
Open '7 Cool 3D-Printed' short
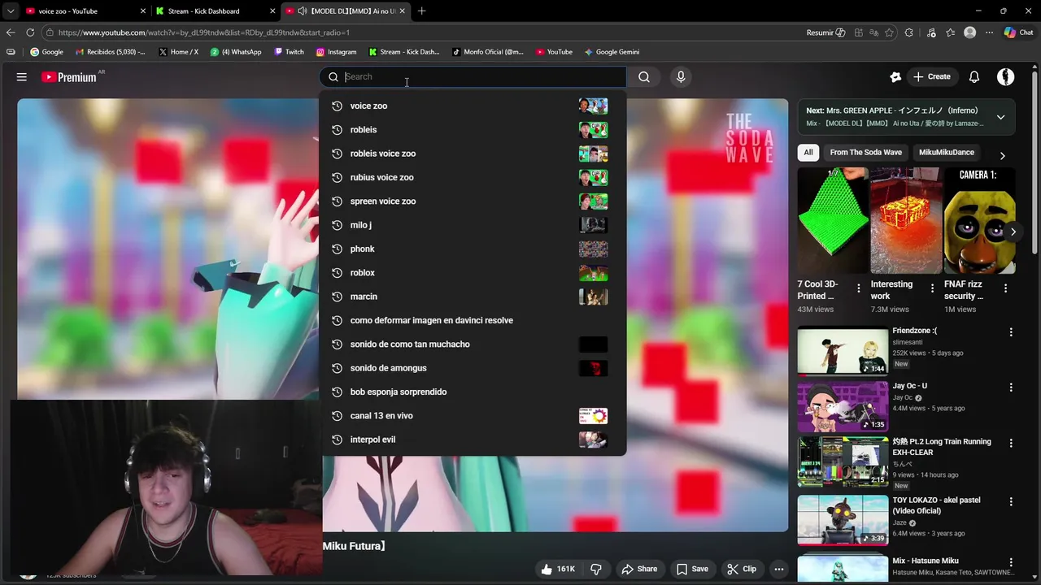pyautogui.click(x=833, y=220)
